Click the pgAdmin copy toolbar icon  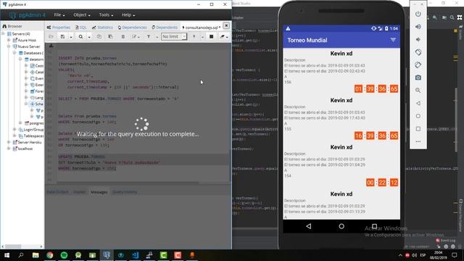click(99, 37)
